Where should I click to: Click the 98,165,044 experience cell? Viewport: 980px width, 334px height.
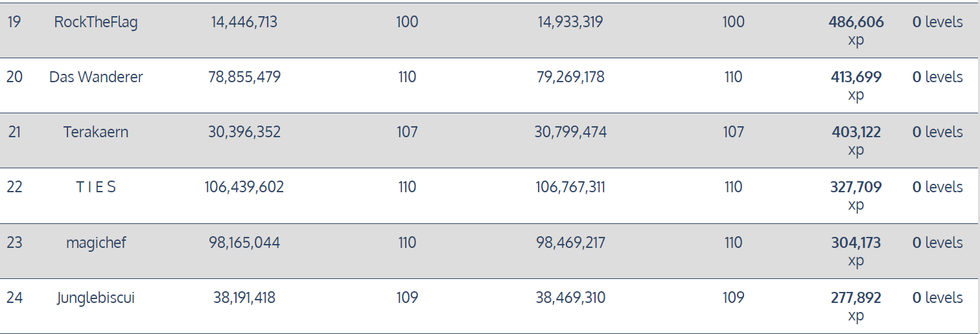[244, 243]
